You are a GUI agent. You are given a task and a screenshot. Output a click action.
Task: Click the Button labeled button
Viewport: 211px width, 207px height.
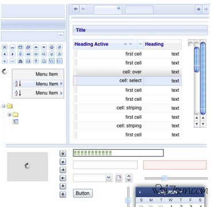point(83,193)
